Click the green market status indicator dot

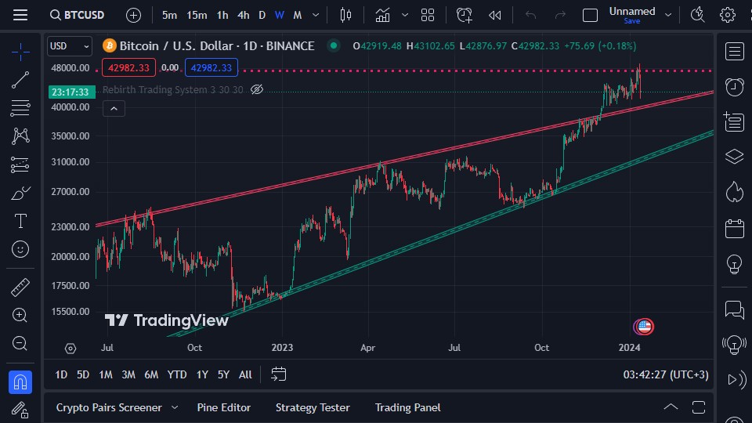click(334, 46)
